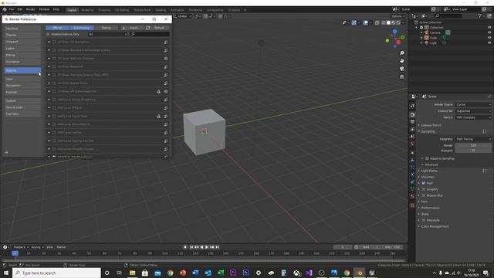Open the Device dropdown showing GPU Compute

pyautogui.click(x=473, y=117)
